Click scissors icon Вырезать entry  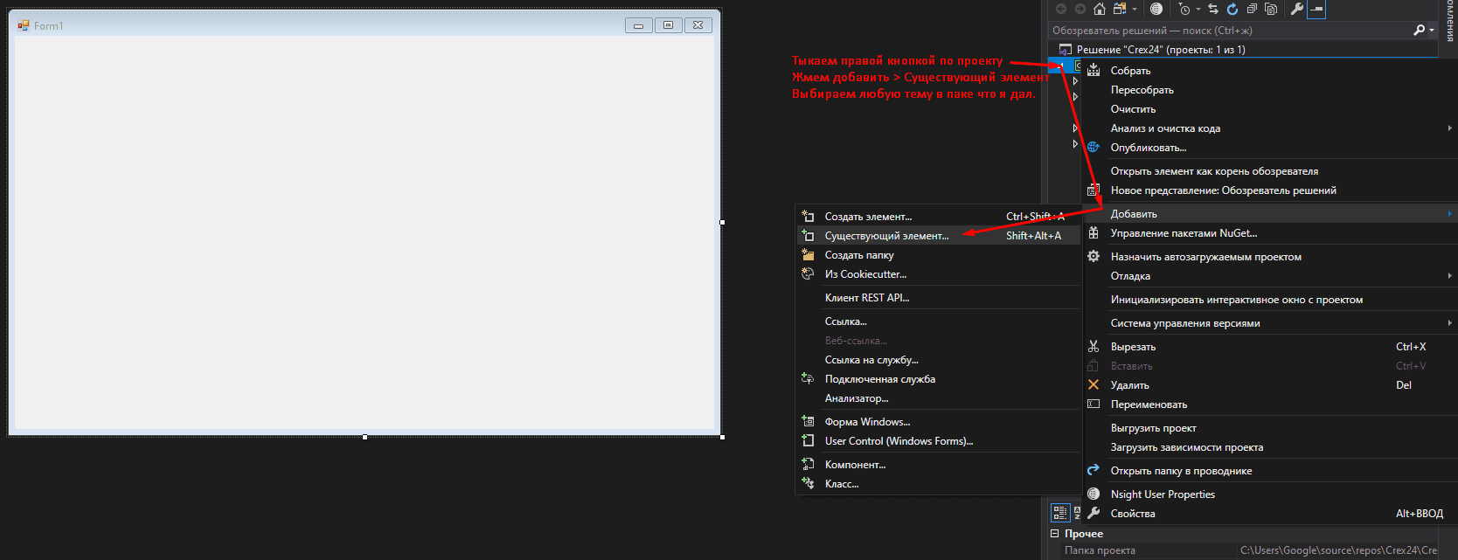[x=1093, y=347]
